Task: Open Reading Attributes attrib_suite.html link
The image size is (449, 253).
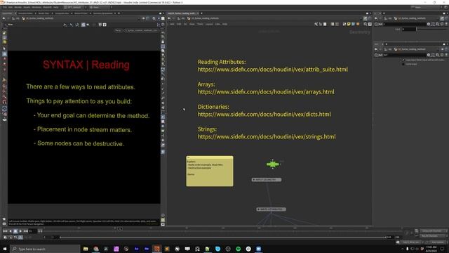Action: (x=273, y=70)
